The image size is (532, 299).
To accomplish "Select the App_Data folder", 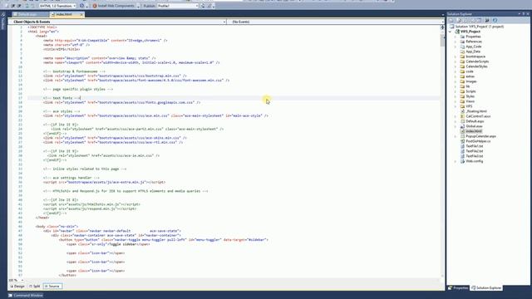I will pos(473,51).
